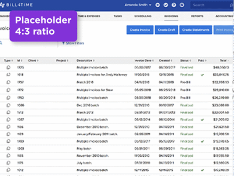Click the clock timer icon in header
This screenshot has height=176, width=234.
pos(182,5)
